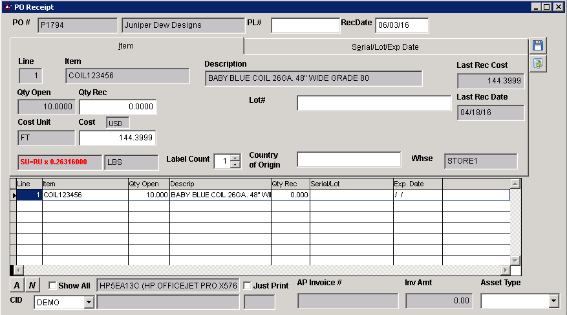567x315 pixels.
Task: Decrease Label Count with down arrow
Action: tap(235, 164)
